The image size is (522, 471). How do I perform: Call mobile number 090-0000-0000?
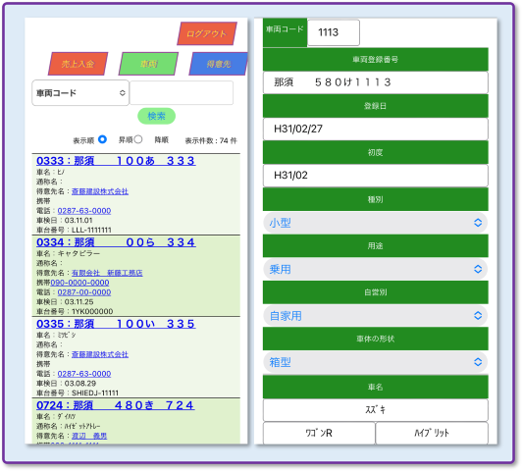[x=79, y=283]
